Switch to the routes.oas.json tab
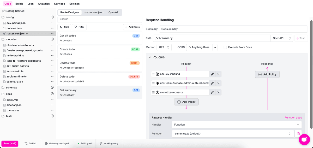 pos(94,12)
